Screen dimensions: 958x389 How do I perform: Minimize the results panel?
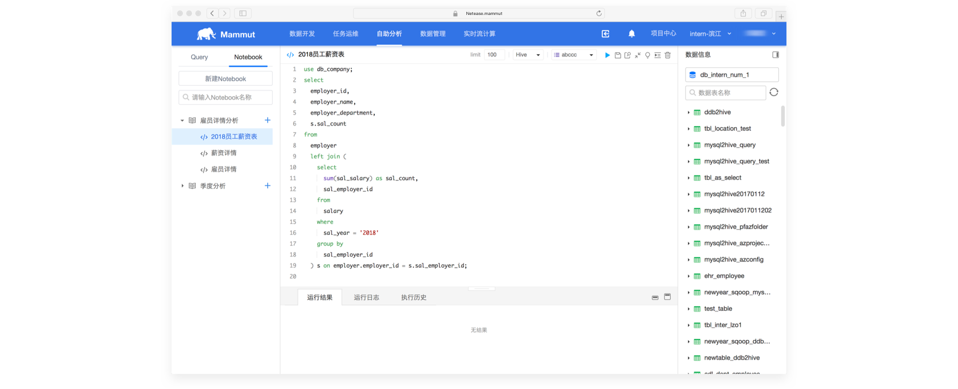(655, 298)
